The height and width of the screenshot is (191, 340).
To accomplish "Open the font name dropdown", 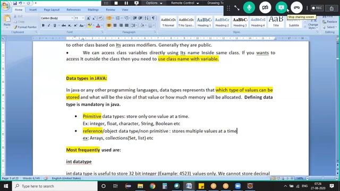I will (72, 19).
